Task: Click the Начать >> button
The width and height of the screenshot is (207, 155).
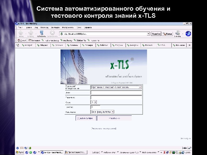Action: (x=114, y=118)
